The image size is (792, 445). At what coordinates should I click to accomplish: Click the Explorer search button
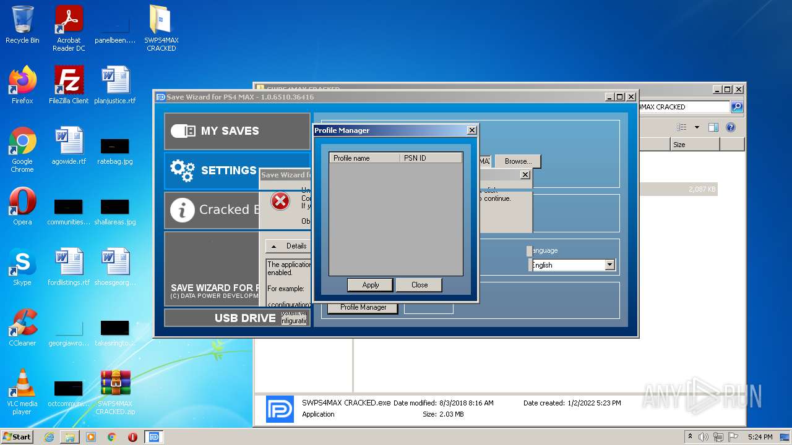736,107
